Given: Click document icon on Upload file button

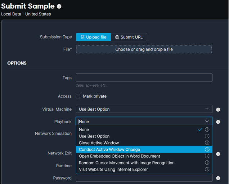Looking at the screenshot, I should click(x=83, y=37).
